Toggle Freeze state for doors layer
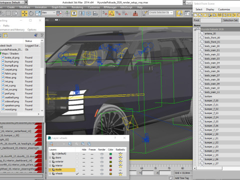240x180 pixels. pyautogui.click(x=92, y=157)
